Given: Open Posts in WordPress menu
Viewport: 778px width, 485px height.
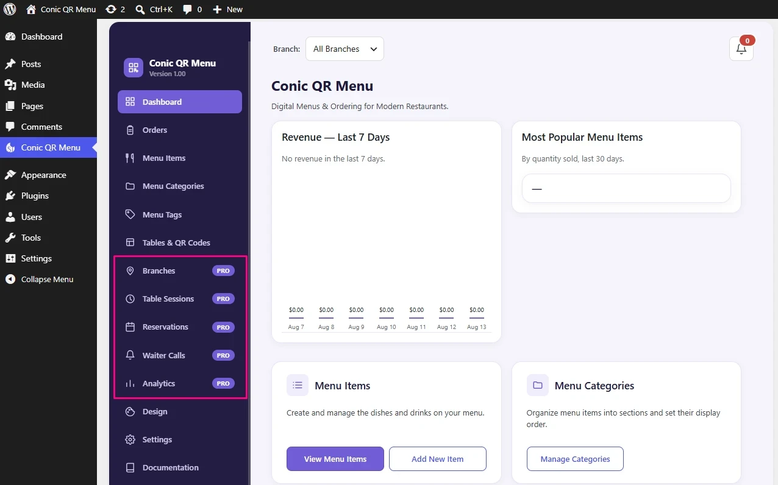Looking at the screenshot, I should (x=49, y=64).
